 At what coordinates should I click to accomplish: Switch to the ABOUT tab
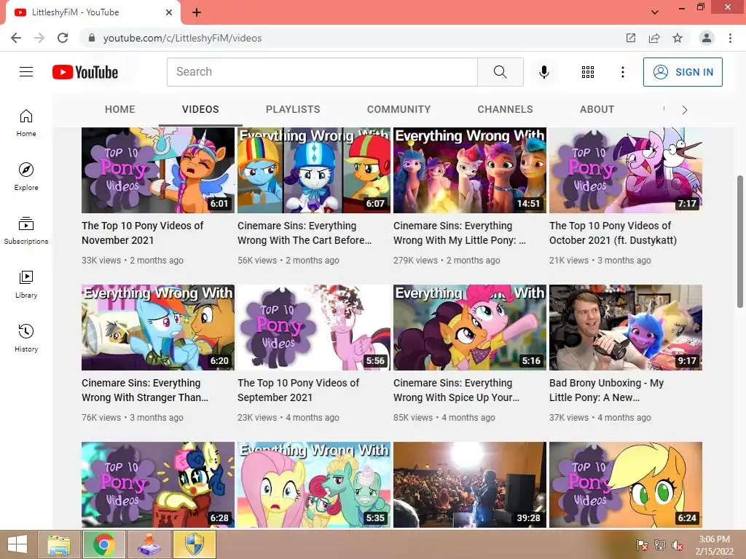(x=597, y=109)
